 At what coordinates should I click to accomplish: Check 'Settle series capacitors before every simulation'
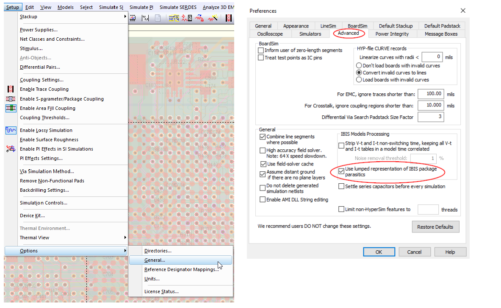point(341,186)
